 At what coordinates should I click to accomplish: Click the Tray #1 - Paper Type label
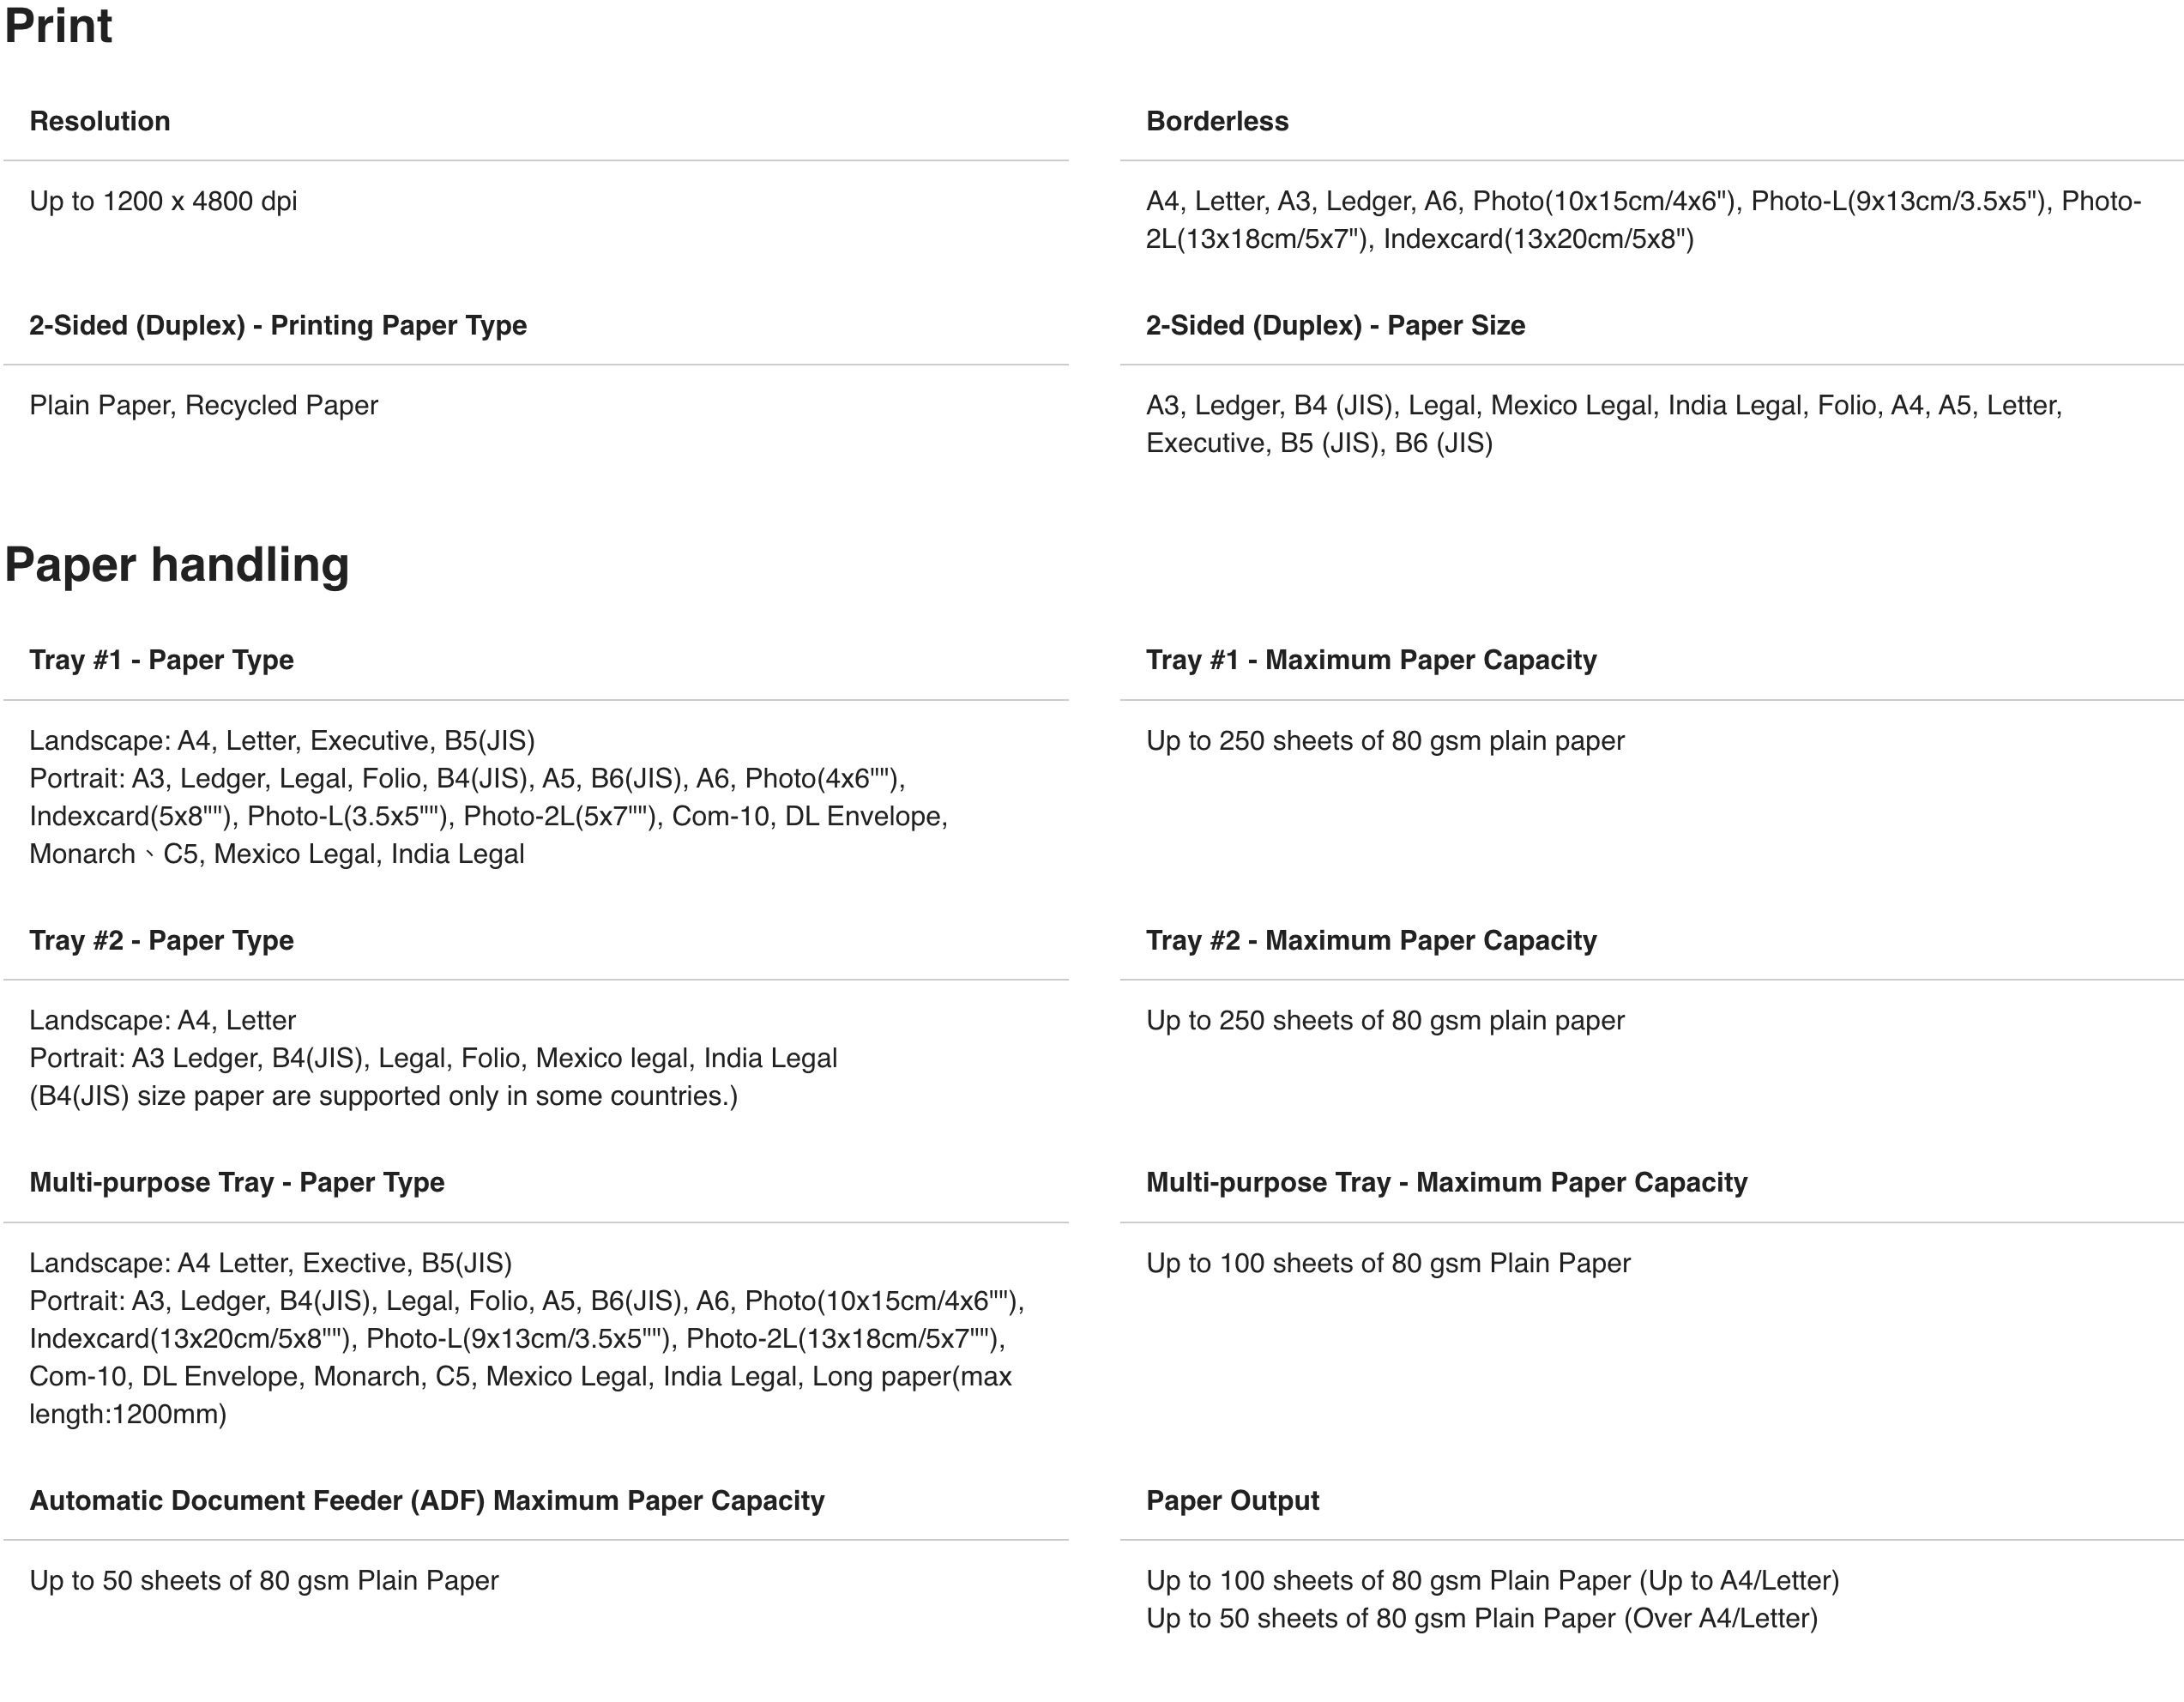click(x=161, y=660)
